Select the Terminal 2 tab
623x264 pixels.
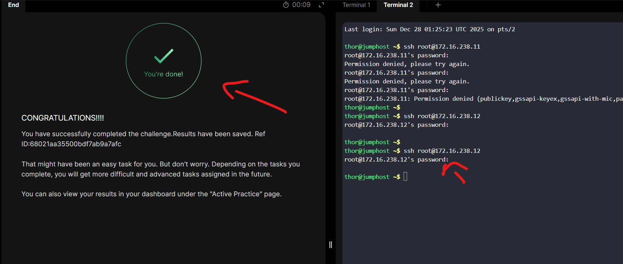[398, 5]
